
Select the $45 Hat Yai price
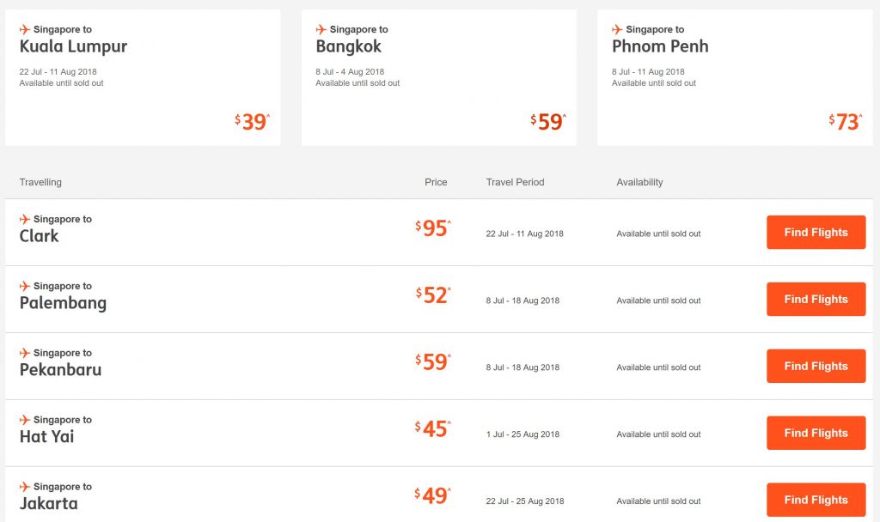tap(433, 429)
